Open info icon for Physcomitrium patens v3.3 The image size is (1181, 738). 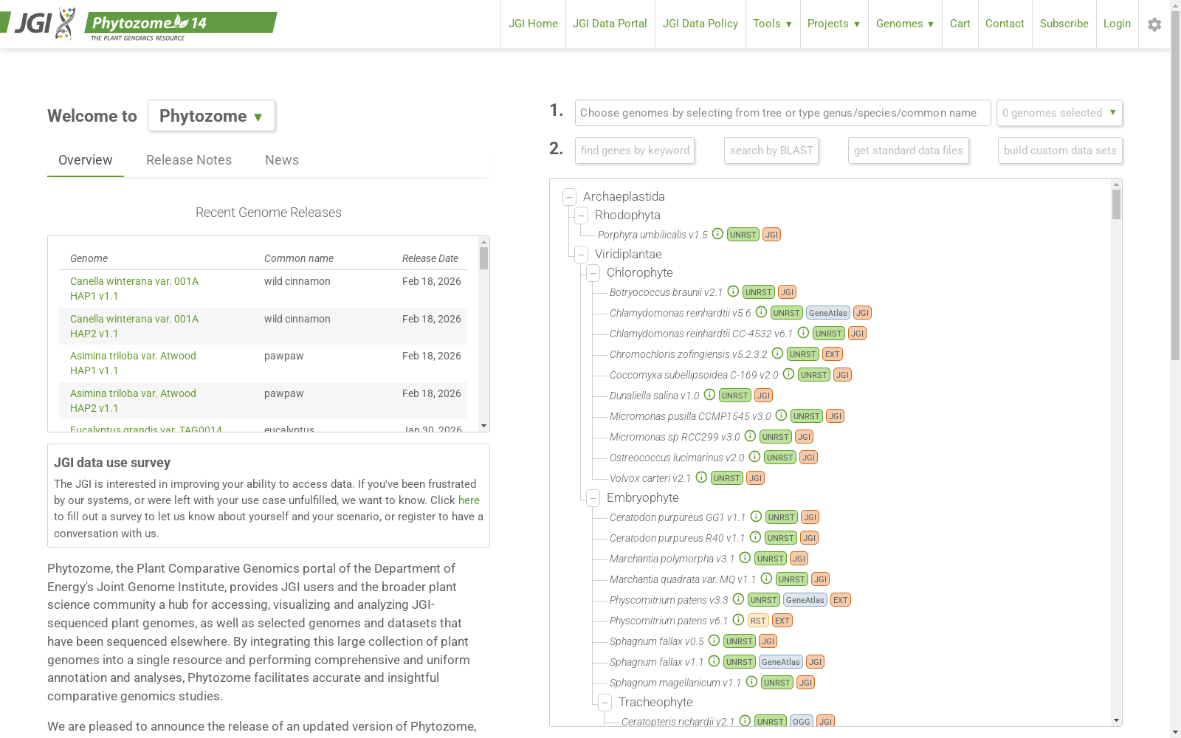coord(738,599)
